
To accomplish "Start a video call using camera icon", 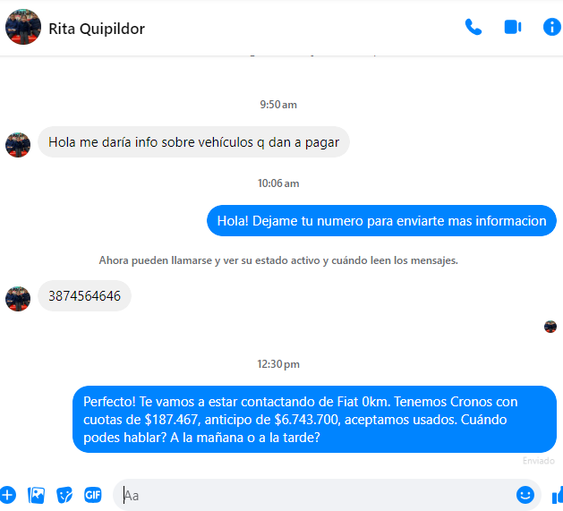I will point(512,27).
